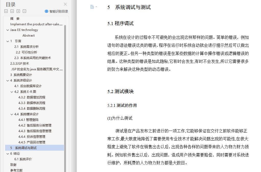Collapse the 4.4 系统模块设计 node
This screenshot has height=172, width=261.
coord(12,114)
